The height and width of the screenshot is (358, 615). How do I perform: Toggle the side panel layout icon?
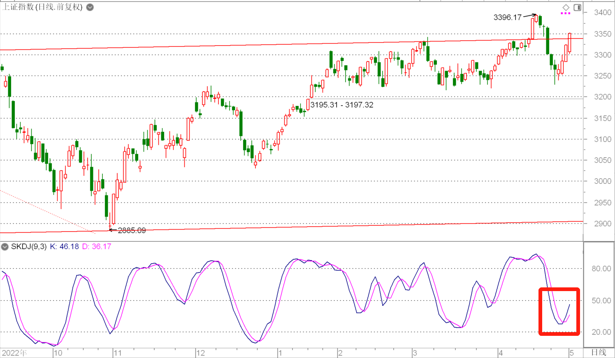point(578,7)
